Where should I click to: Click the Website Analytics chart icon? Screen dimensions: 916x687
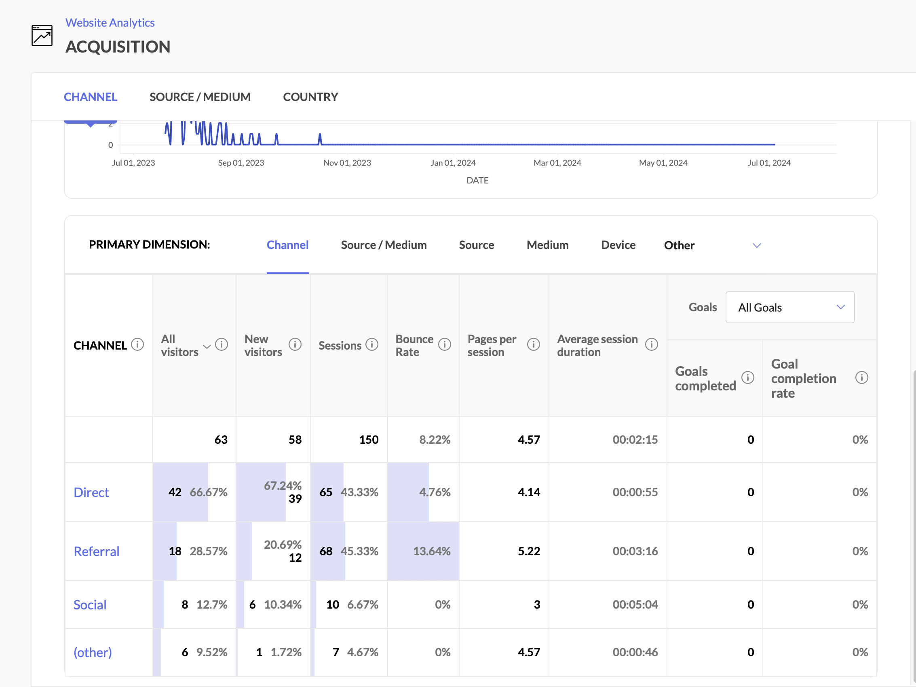[42, 36]
